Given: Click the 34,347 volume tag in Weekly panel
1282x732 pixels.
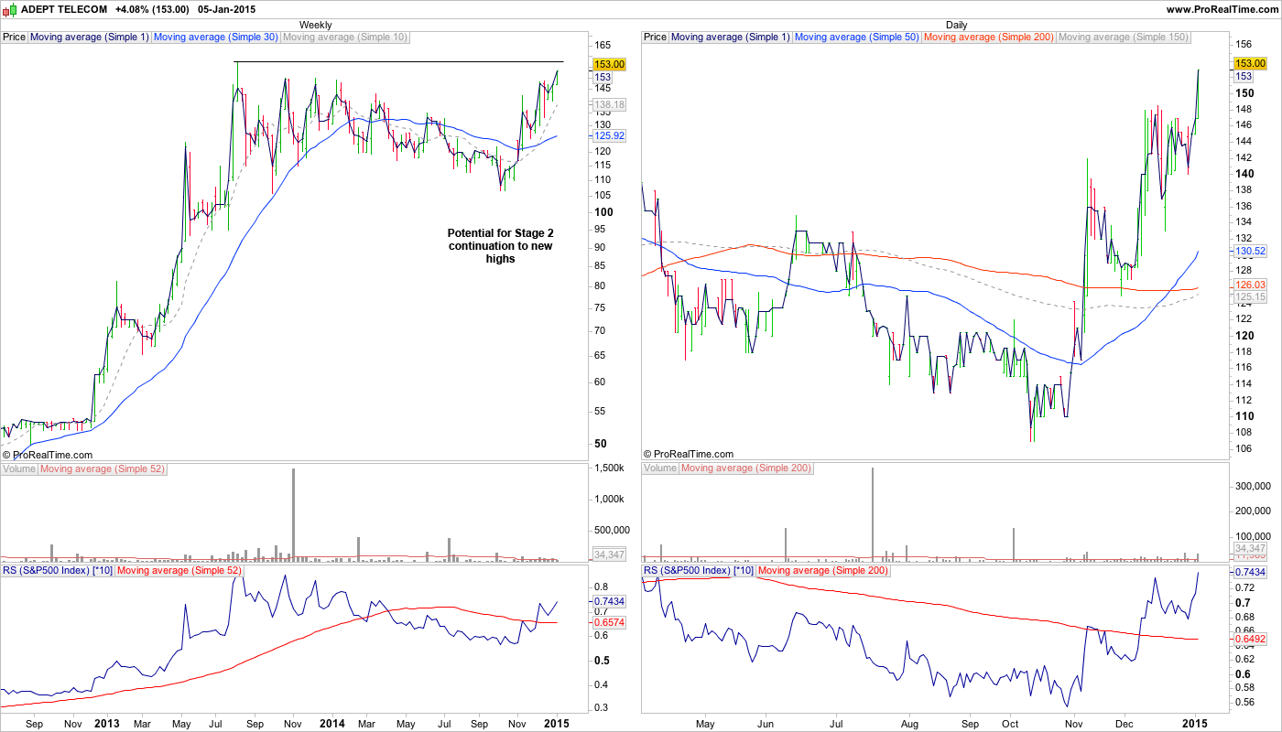Looking at the screenshot, I should [x=609, y=554].
